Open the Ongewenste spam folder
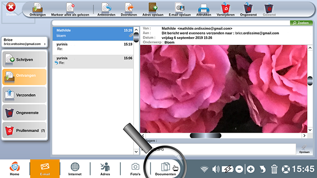The image size is (317, 178). [x=24, y=113]
